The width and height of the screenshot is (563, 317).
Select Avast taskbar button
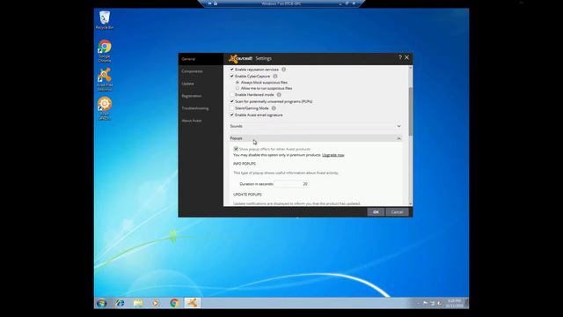tap(193, 303)
